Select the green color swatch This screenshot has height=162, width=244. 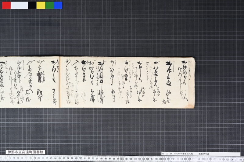point(49,5)
